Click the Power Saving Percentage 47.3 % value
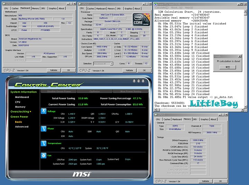 (x=137, y=98)
